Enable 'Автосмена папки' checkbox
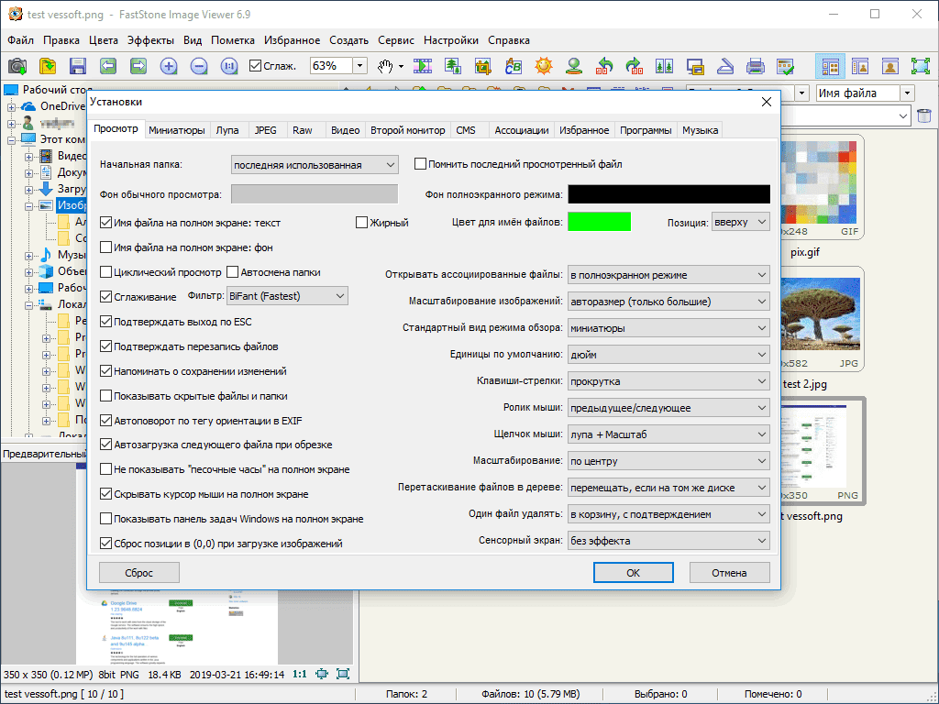Image resolution: width=939 pixels, height=704 pixels. (x=232, y=272)
